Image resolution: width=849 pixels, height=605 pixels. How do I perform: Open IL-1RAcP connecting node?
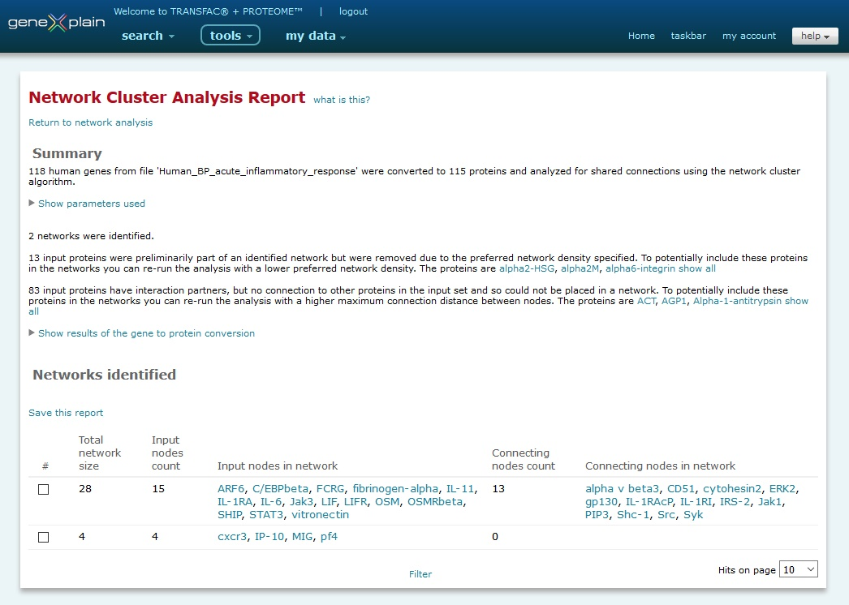pyautogui.click(x=649, y=502)
